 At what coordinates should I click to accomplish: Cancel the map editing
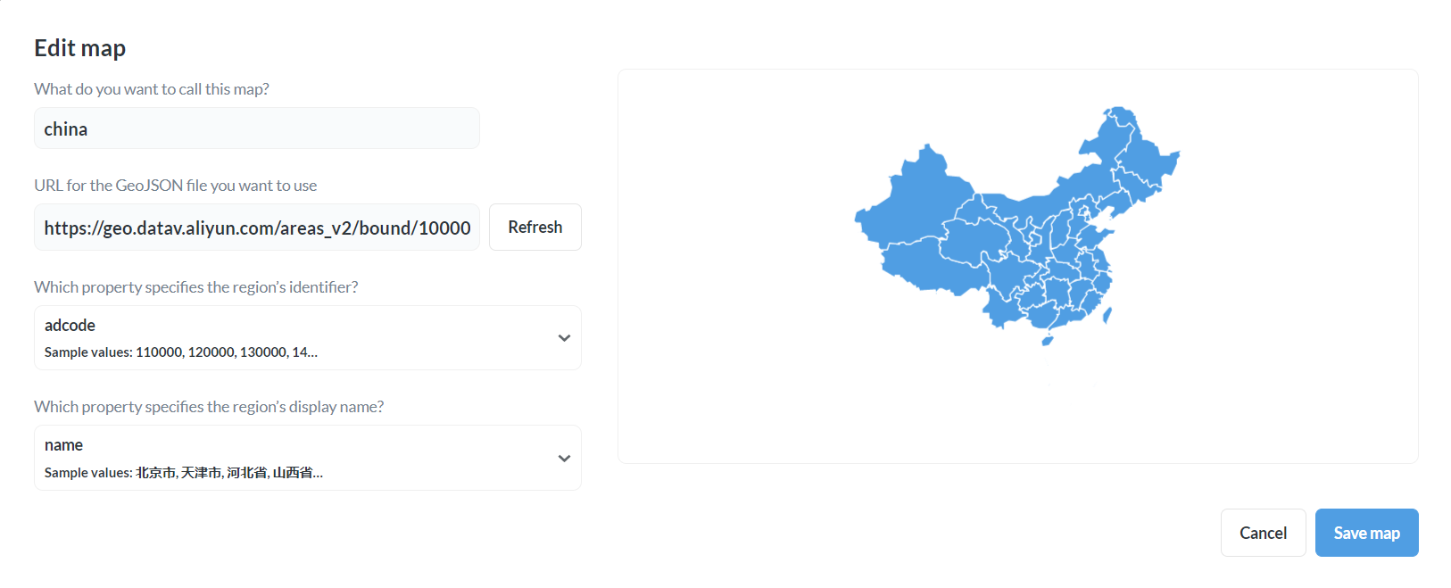point(1263,532)
